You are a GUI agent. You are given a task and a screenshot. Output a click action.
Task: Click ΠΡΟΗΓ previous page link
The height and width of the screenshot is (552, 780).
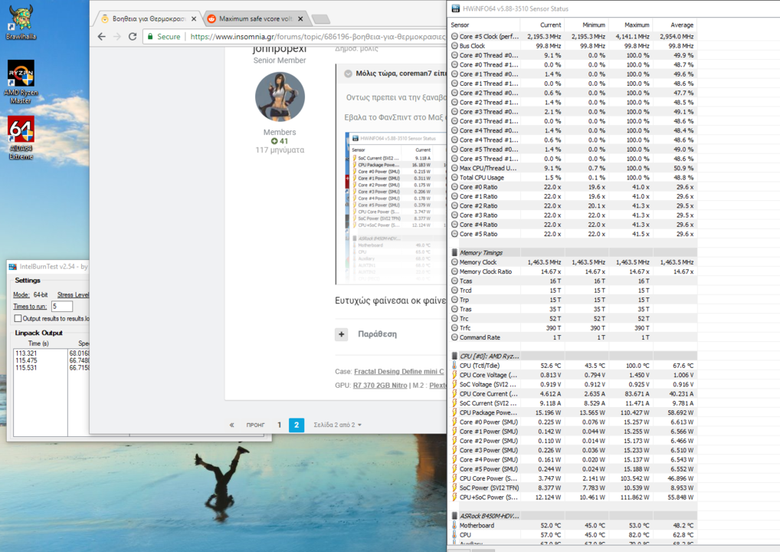click(x=255, y=425)
